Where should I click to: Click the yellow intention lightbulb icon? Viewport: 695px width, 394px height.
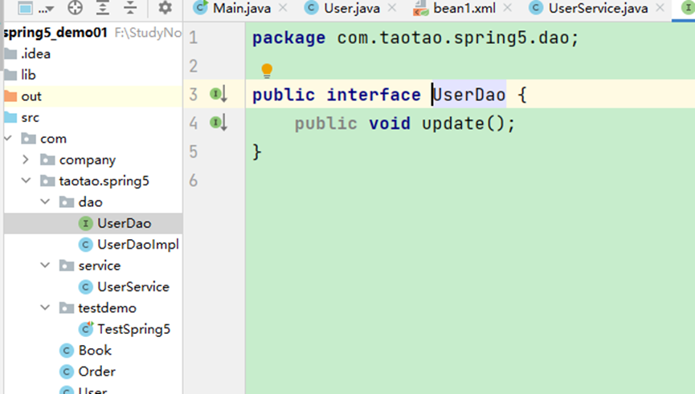coord(267,71)
